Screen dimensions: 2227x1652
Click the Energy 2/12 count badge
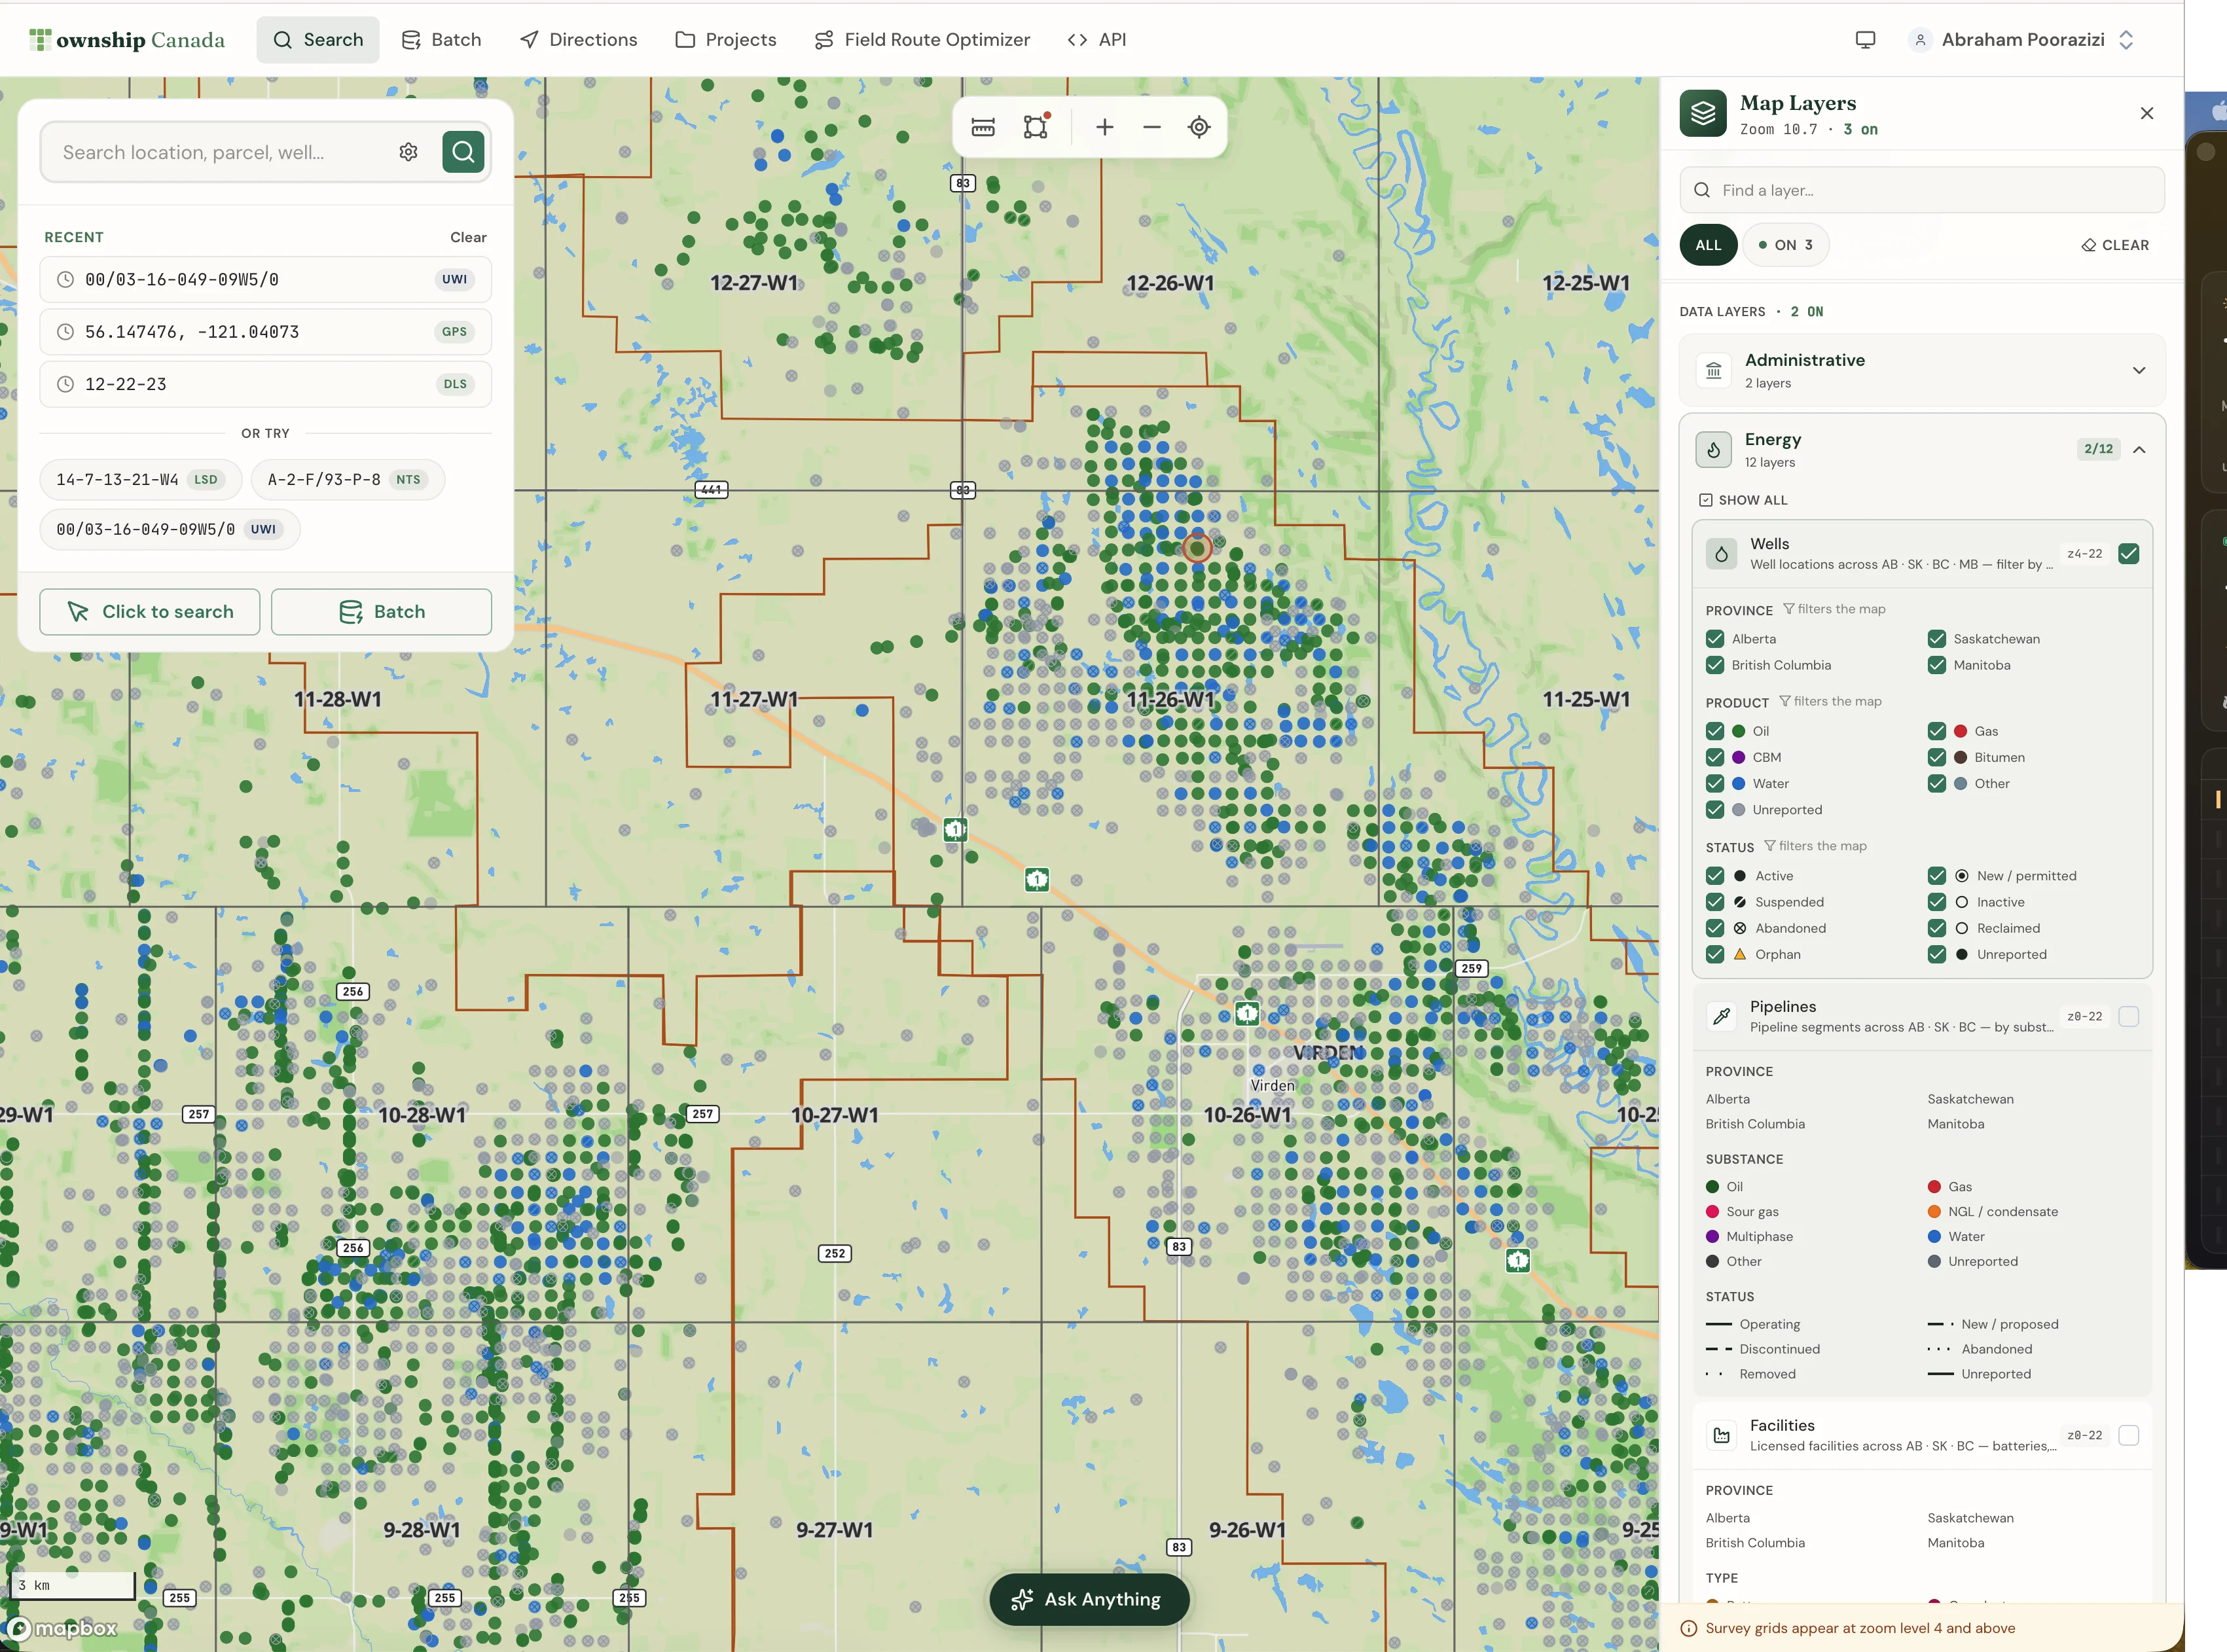click(2098, 449)
